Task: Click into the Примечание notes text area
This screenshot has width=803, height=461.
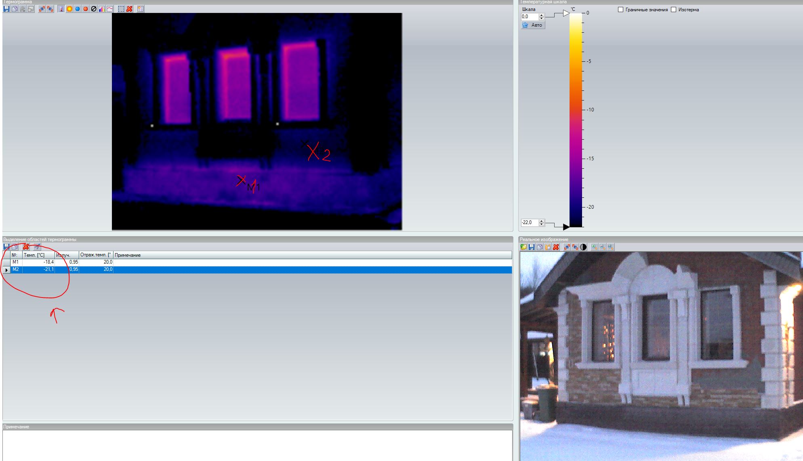Action: click(257, 445)
